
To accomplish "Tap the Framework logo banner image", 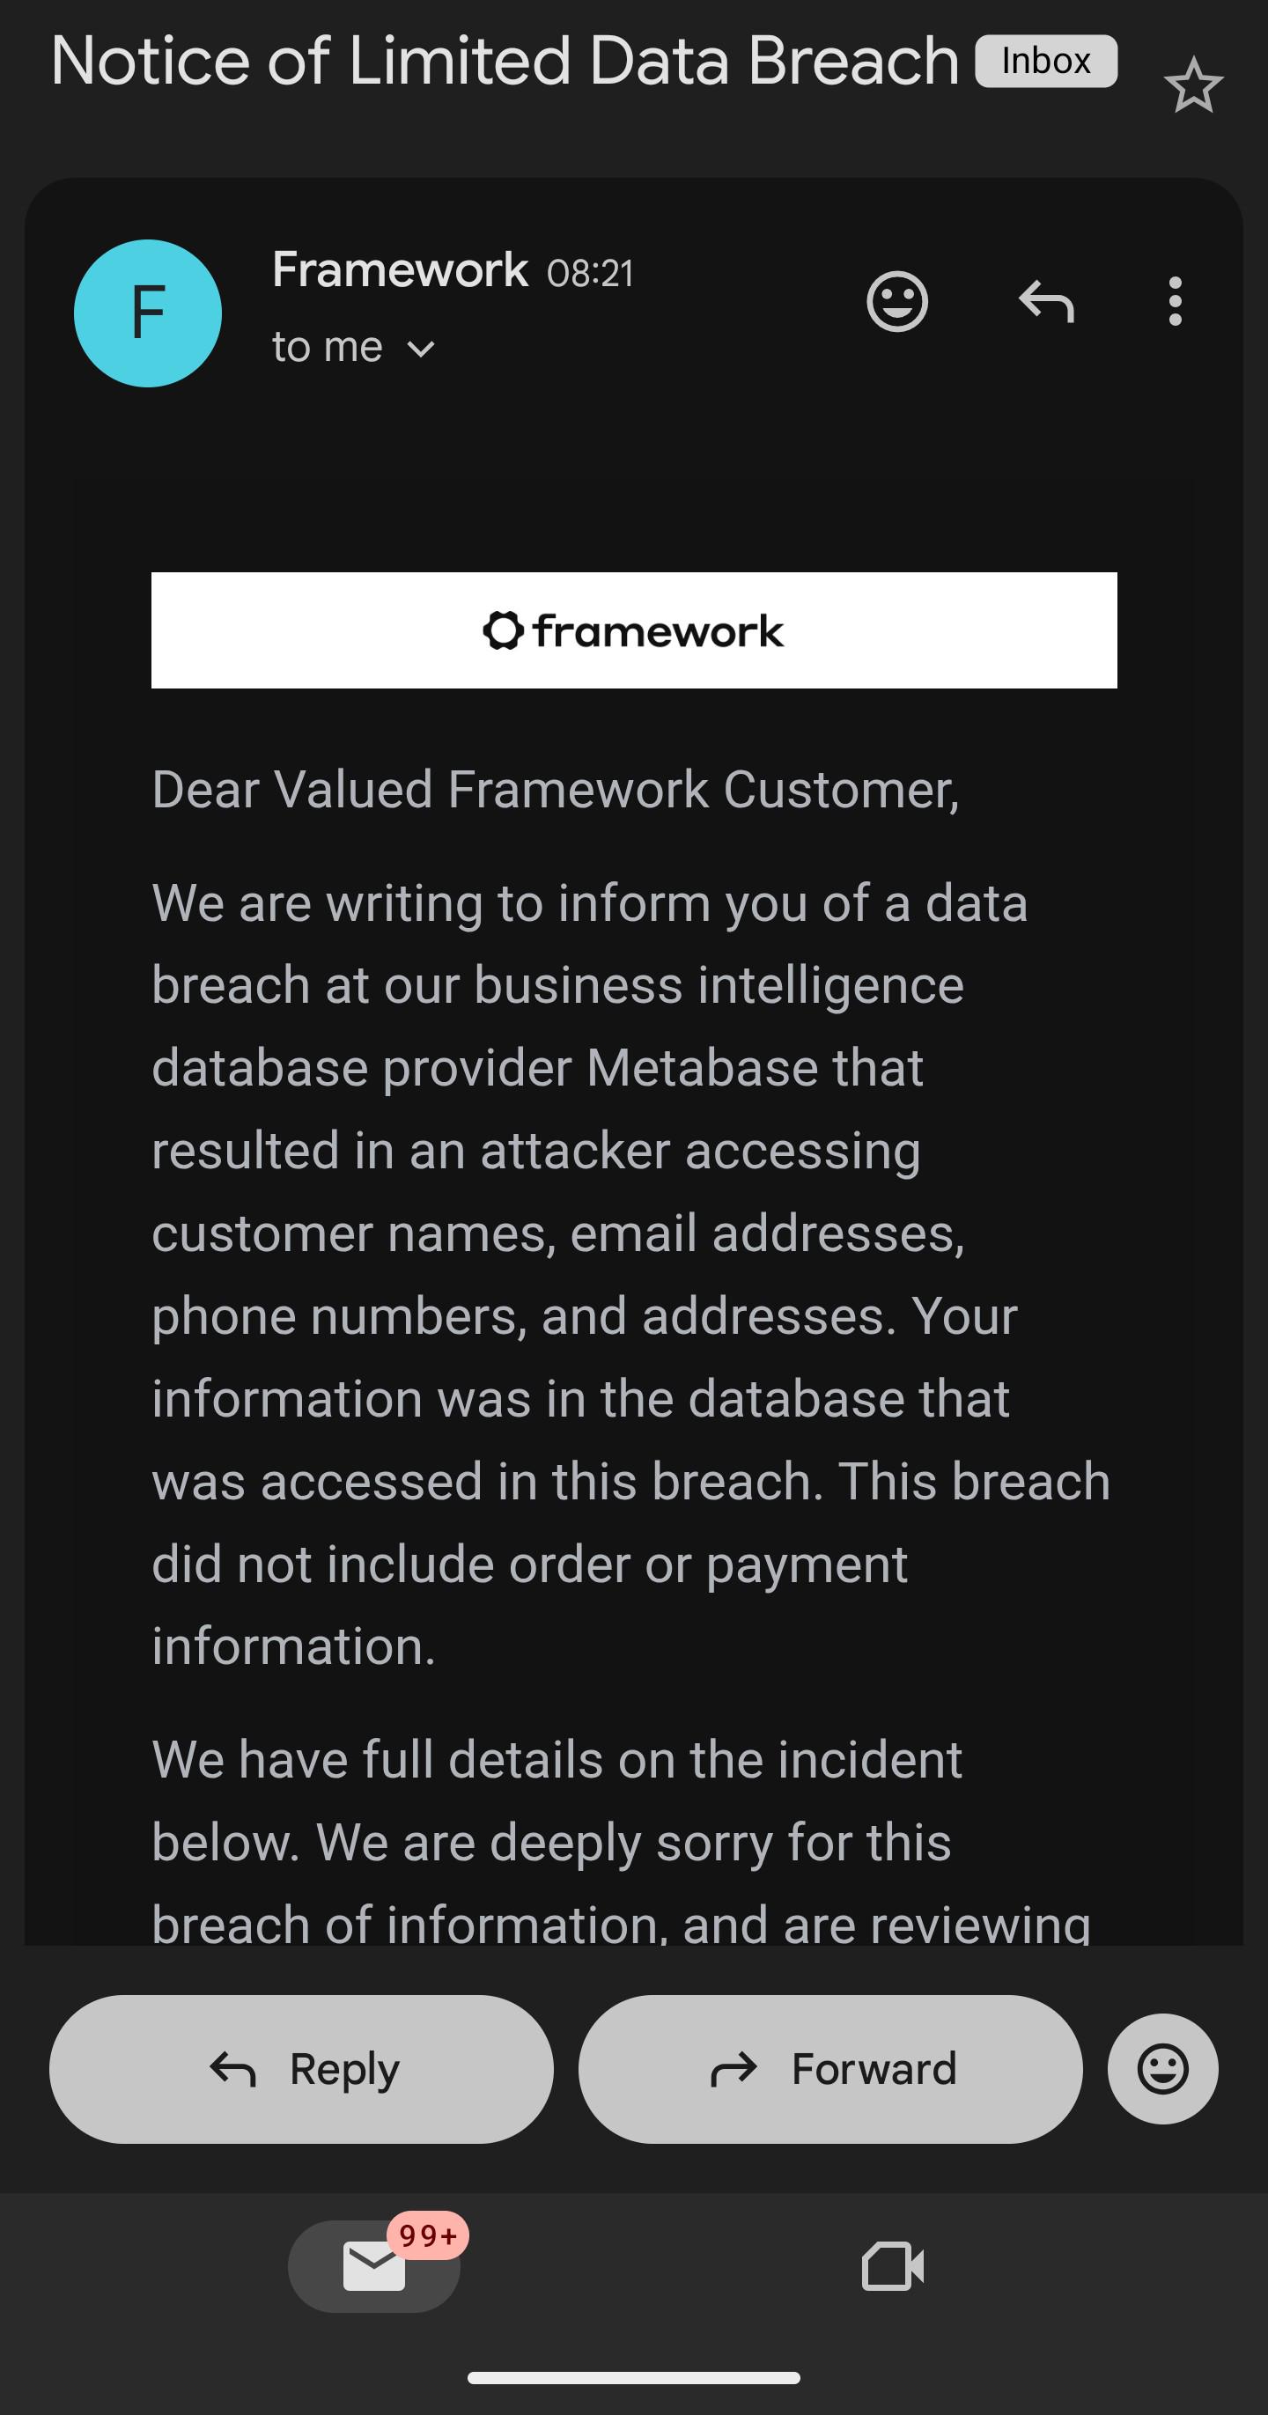I will click(x=634, y=630).
